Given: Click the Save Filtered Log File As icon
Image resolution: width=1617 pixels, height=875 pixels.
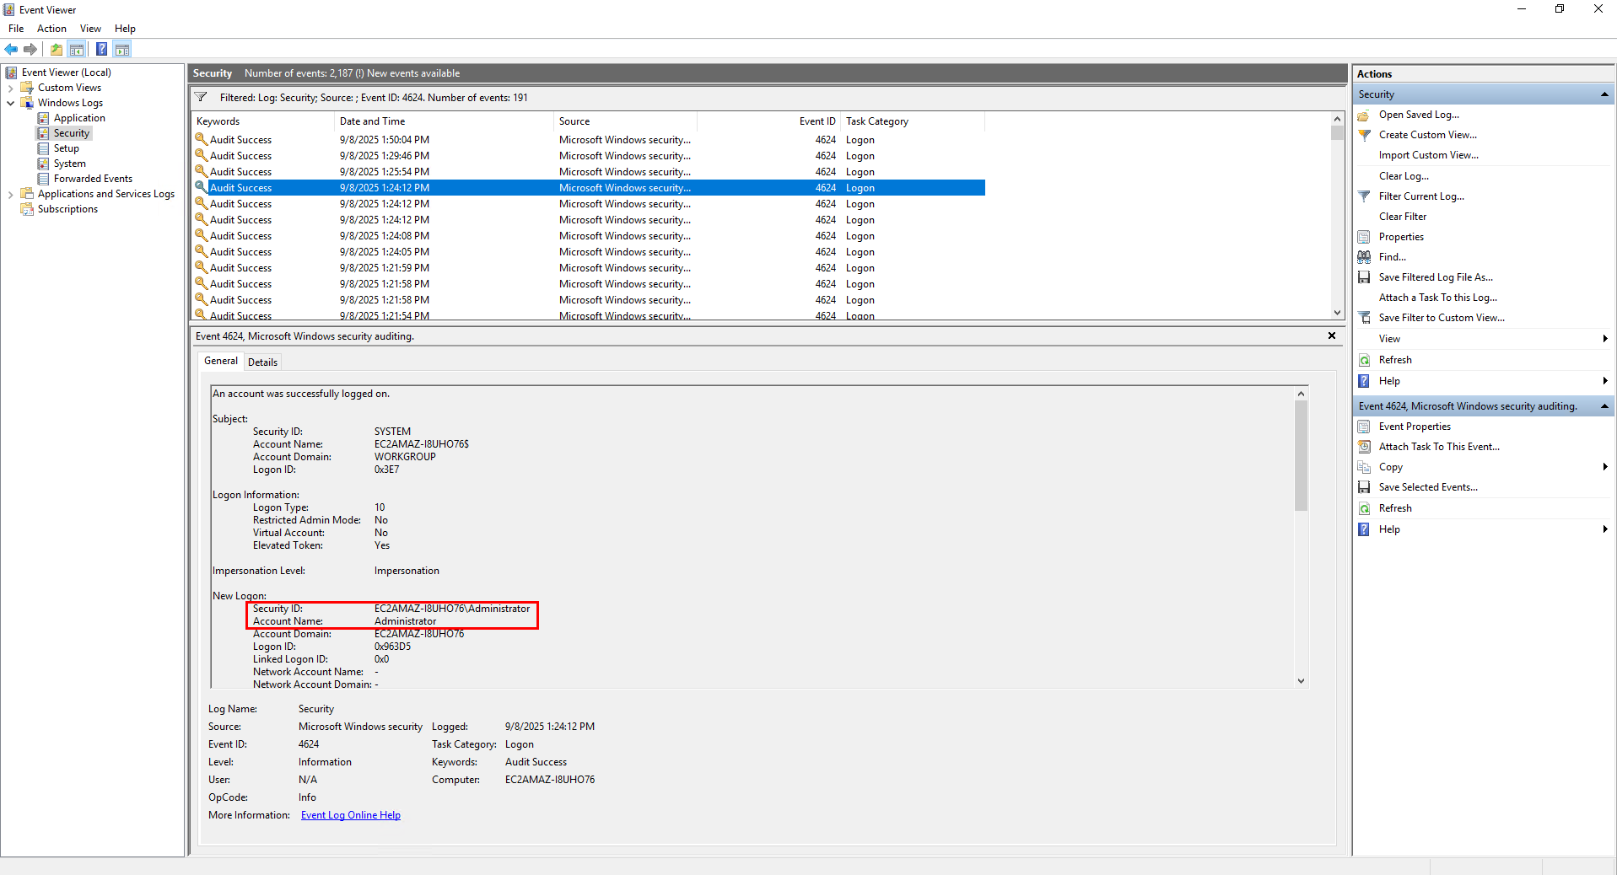Looking at the screenshot, I should click(1364, 277).
